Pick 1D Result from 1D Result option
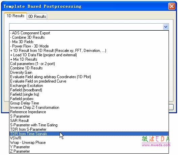Screen dimensions: 178x155 point(89,51)
